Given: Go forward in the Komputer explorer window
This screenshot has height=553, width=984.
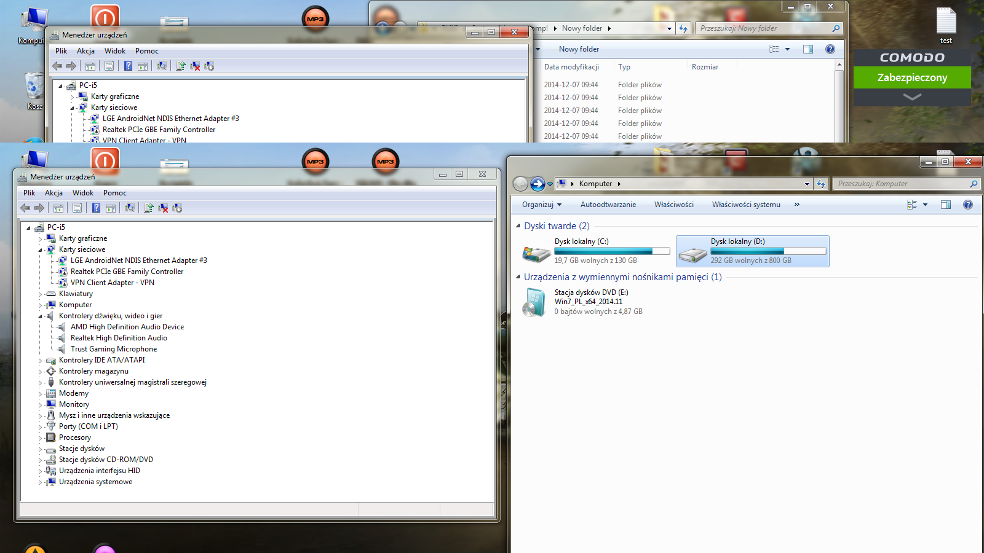Looking at the screenshot, I should coord(538,184).
